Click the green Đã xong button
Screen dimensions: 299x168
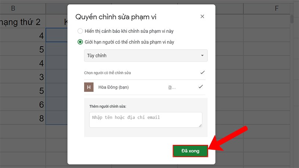click(x=190, y=151)
